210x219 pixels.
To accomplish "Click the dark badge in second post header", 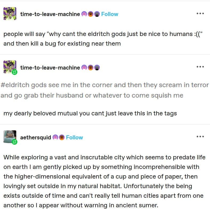I will [x=97, y=67].
